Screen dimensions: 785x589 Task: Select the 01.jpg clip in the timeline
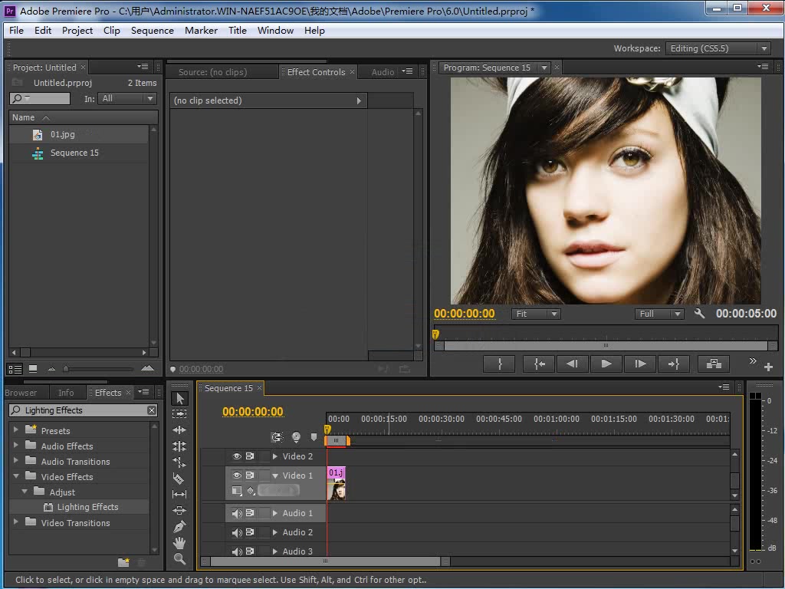336,483
